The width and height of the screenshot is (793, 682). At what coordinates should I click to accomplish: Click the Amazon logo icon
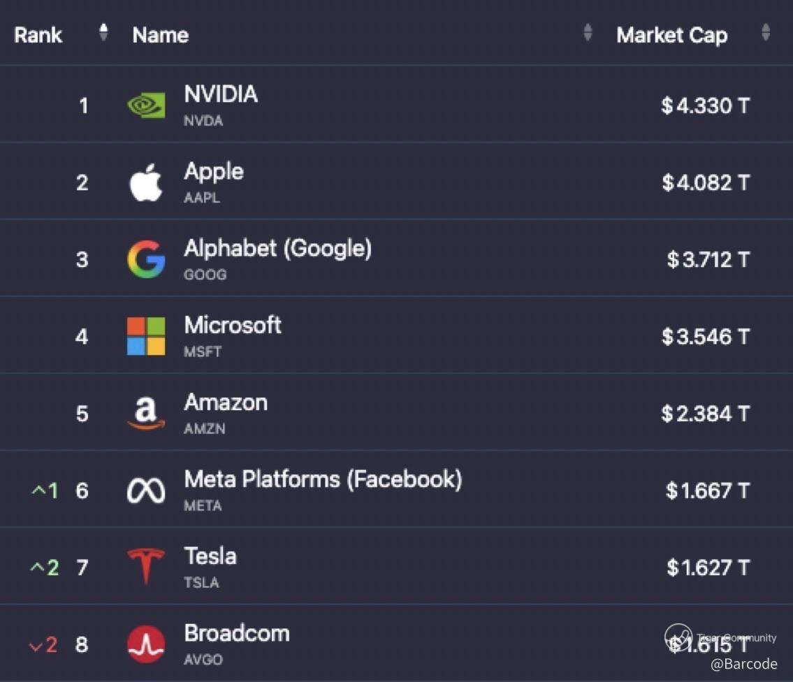click(x=146, y=414)
